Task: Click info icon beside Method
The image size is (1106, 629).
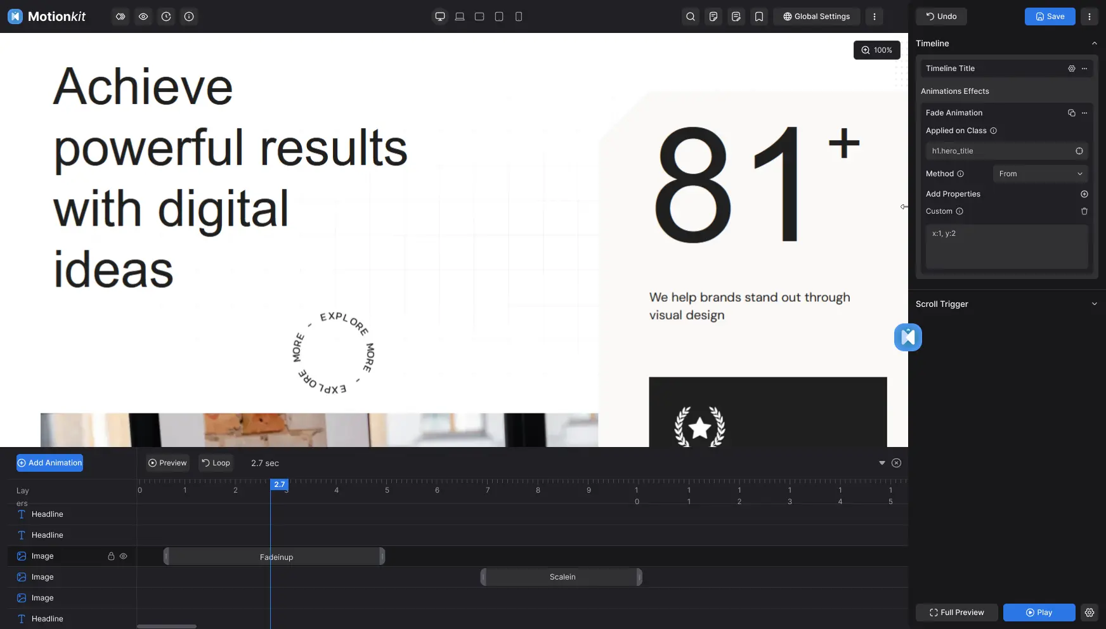Action: (x=961, y=174)
